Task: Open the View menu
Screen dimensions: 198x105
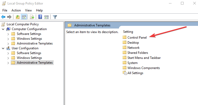Action: 28,10
